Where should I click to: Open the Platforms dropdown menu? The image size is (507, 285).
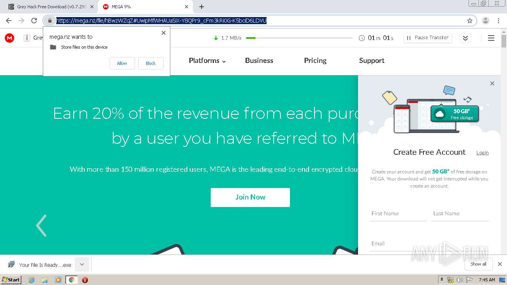[207, 61]
